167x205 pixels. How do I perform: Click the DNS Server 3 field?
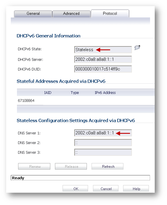click(x=103, y=152)
